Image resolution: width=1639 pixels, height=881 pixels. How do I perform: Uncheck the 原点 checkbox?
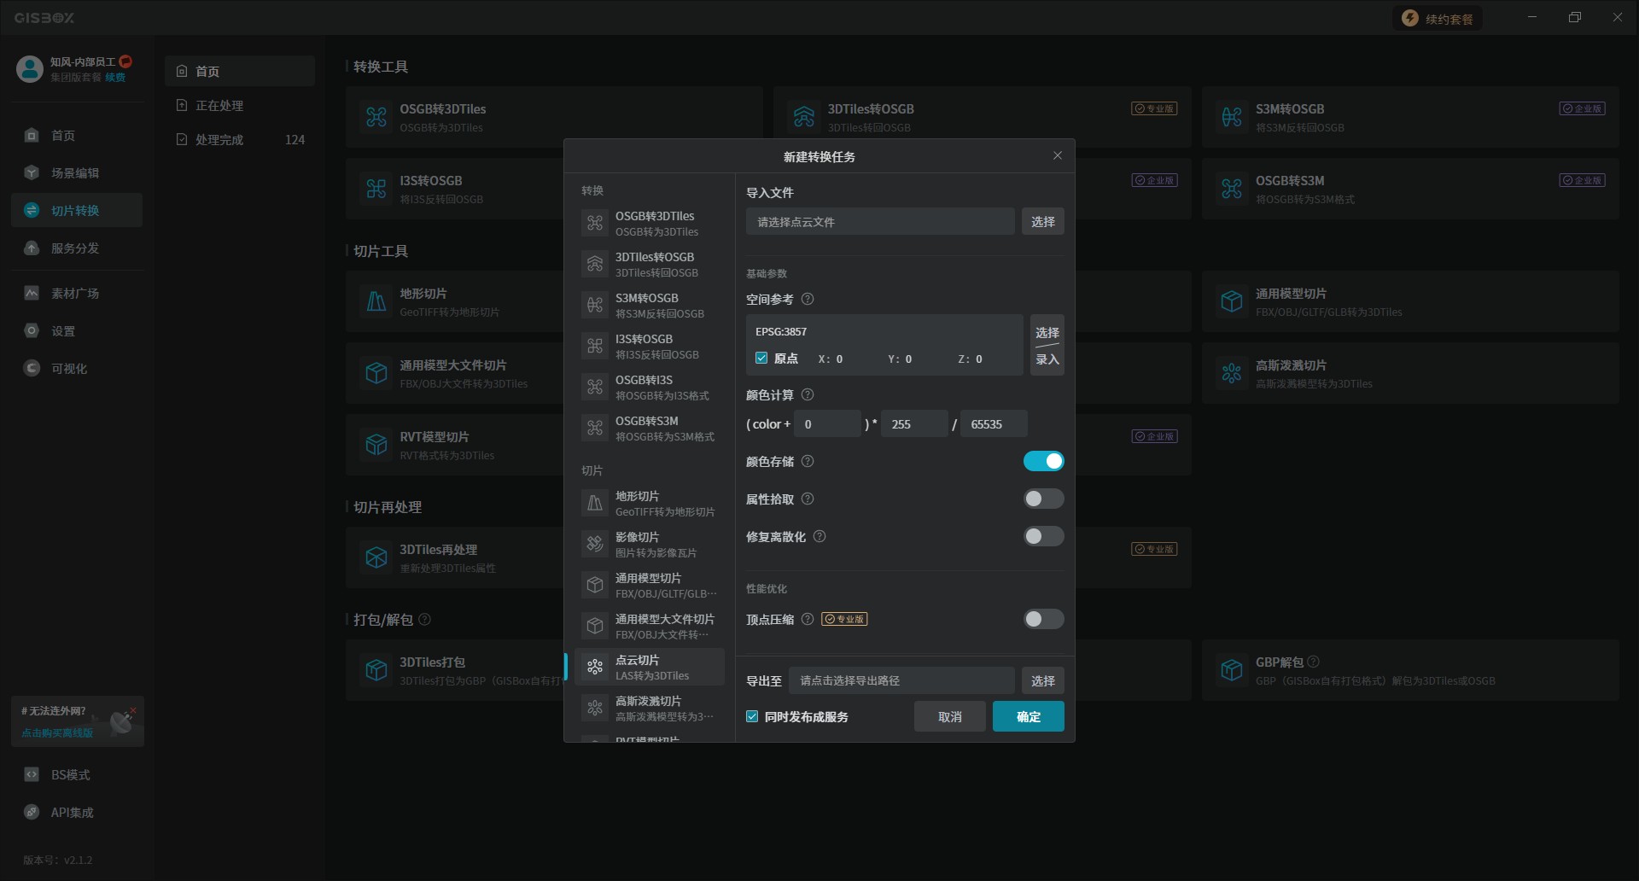[761, 359]
